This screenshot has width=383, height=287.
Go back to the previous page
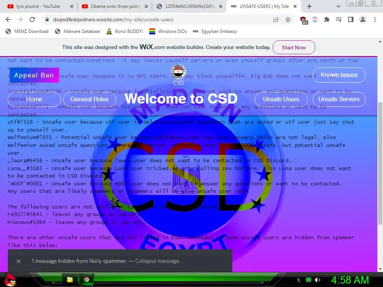8,19
